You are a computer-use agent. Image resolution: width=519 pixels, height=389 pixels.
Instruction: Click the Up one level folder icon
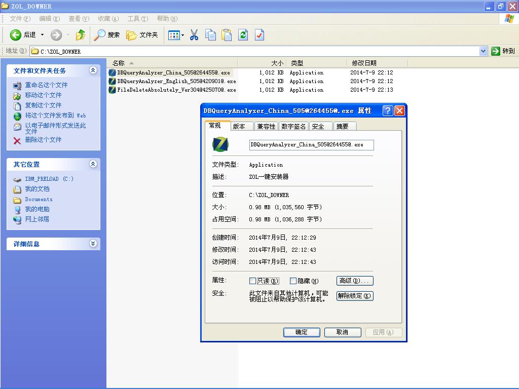(81, 35)
